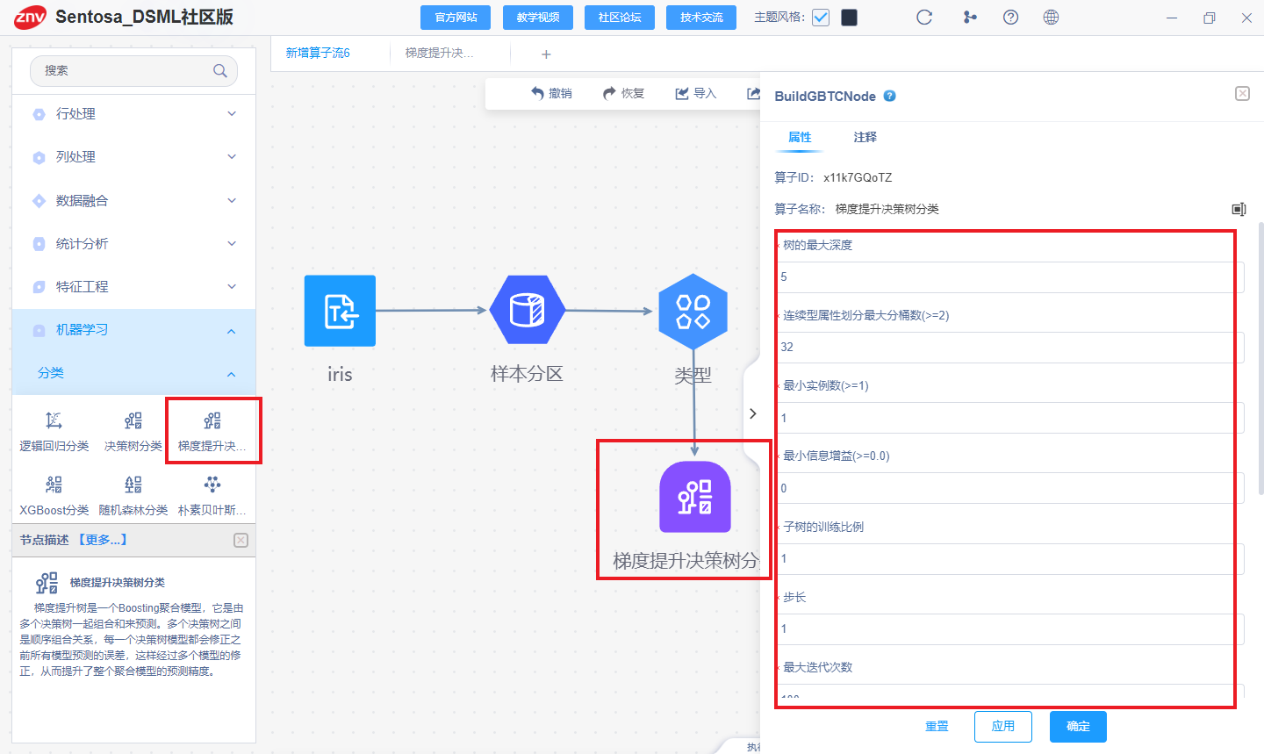Click the 最小信息增益 input field
The width and height of the screenshot is (1264, 754).
1009,488
